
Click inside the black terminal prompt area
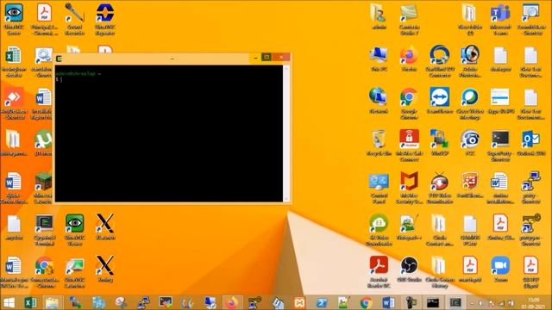[169, 133]
